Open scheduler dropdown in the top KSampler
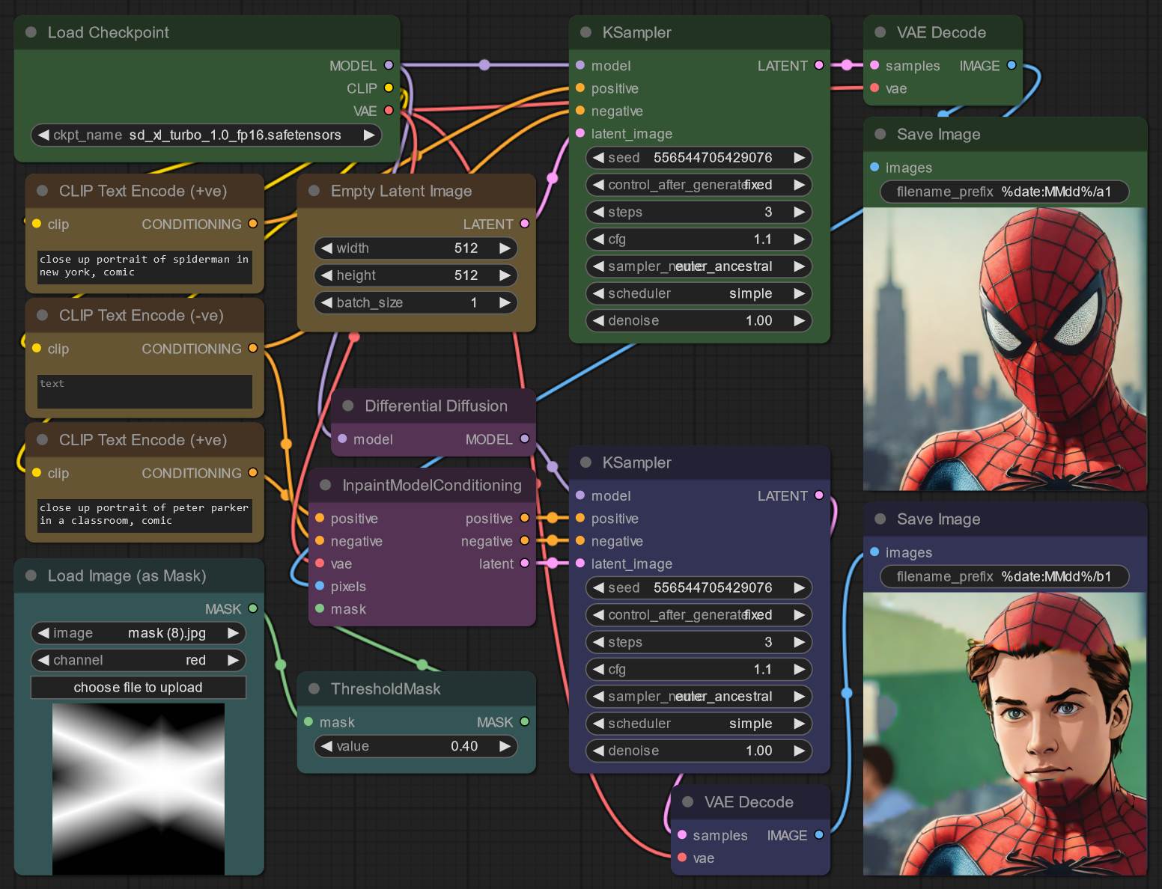The width and height of the screenshot is (1162, 889). (699, 293)
